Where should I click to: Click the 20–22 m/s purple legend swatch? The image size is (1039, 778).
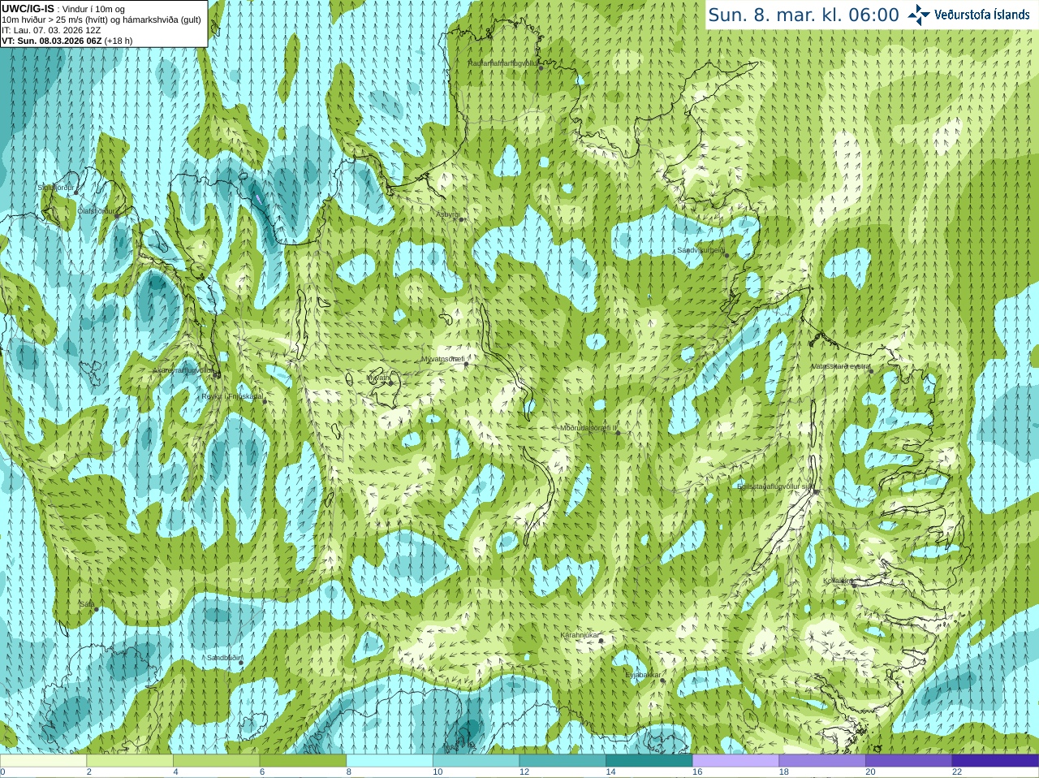click(x=909, y=761)
